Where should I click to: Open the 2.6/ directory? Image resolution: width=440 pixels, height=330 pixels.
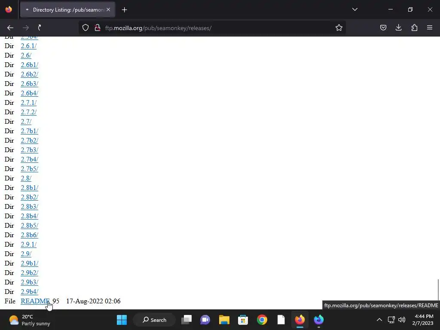tap(26, 55)
